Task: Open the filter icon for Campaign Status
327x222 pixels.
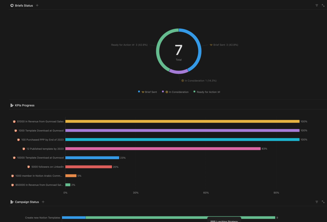Action: pos(317,202)
